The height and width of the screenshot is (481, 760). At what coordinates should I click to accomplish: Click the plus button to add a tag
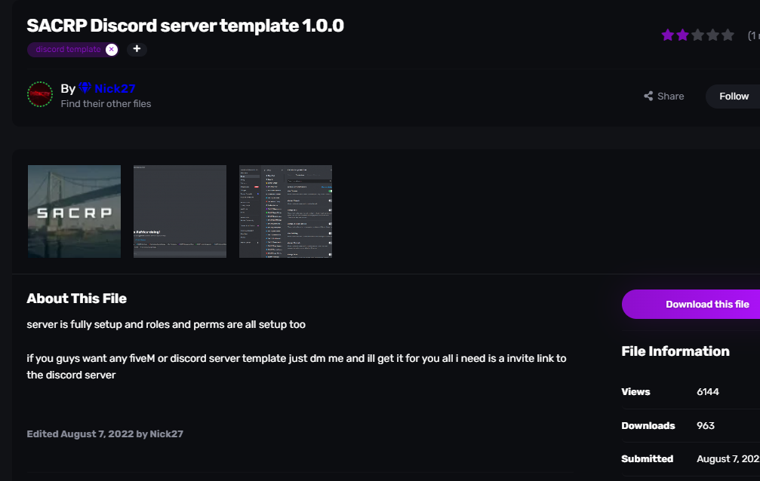137,49
